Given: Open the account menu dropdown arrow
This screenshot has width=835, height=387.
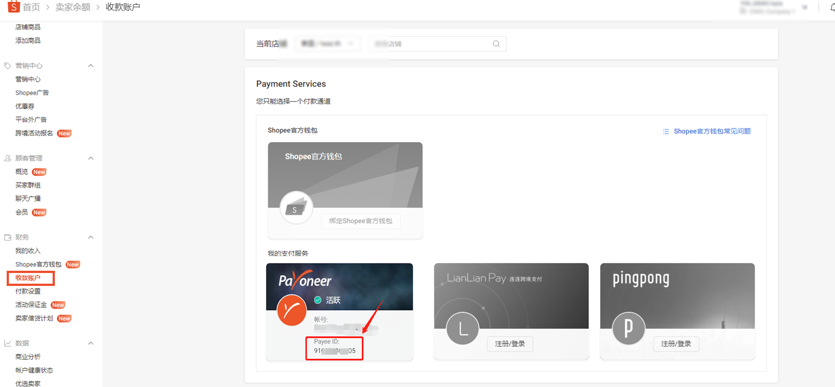Looking at the screenshot, I should [805, 7].
